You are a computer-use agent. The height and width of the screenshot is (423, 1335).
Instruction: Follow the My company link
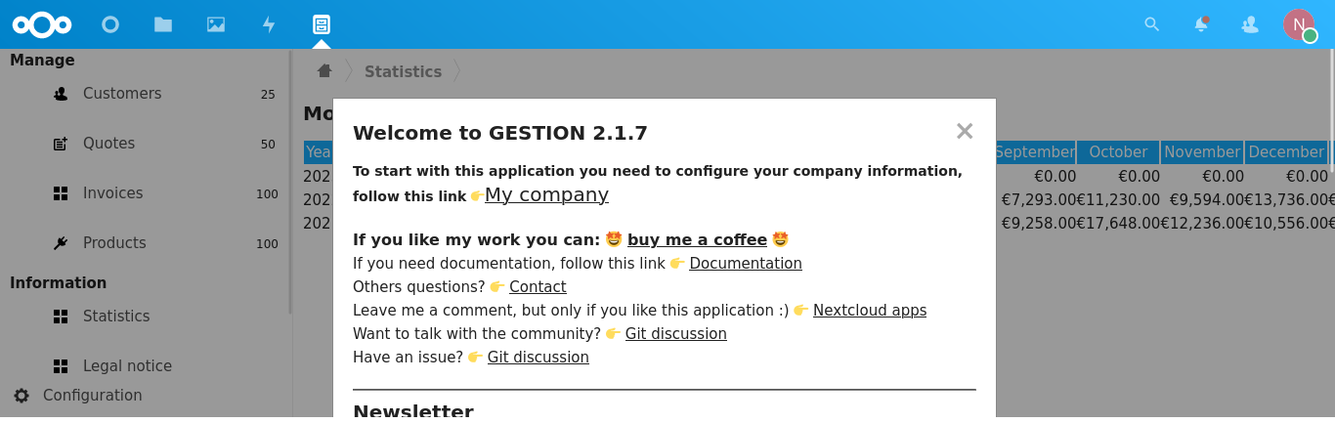tap(546, 194)
